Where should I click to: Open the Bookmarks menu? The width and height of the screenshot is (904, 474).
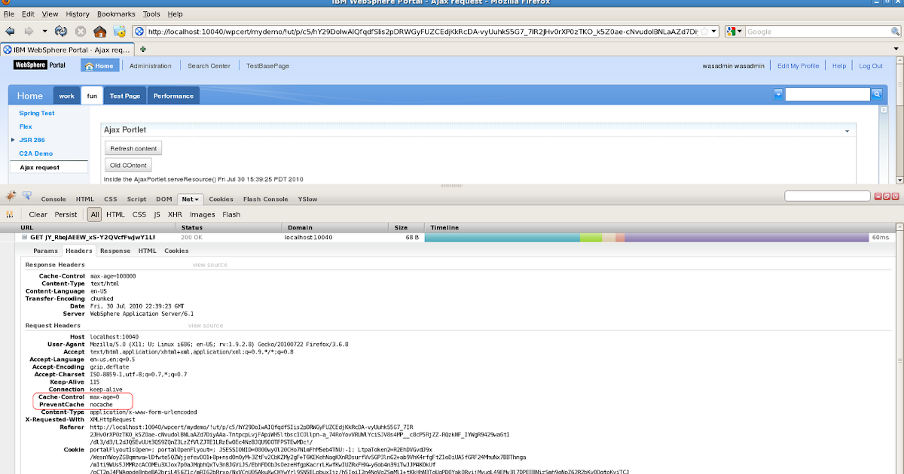116,14
